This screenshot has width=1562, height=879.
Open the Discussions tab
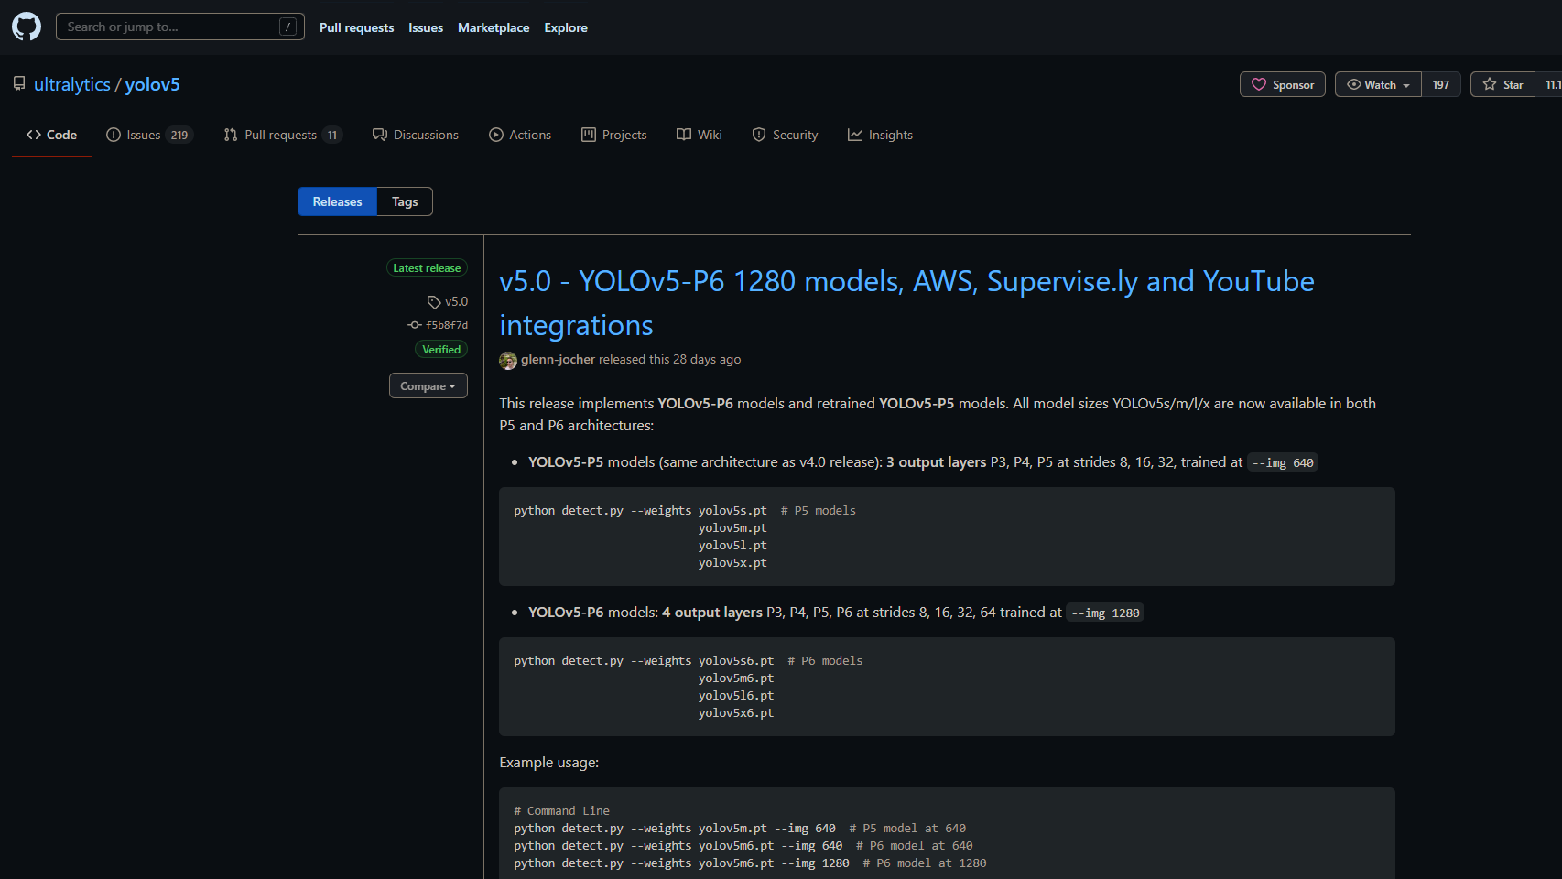415,135
